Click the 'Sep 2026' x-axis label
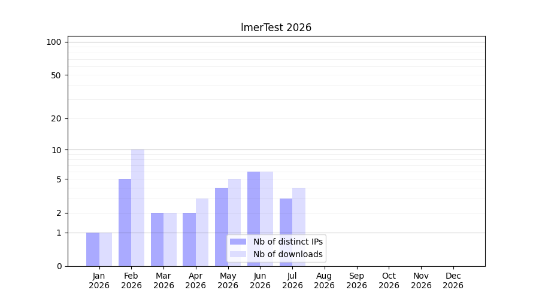This screenshot has height=299, width=539. click(x=356, y=280)
